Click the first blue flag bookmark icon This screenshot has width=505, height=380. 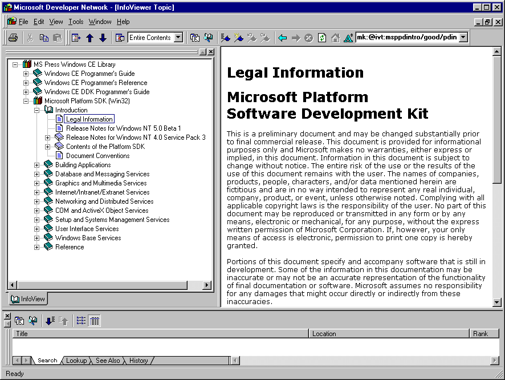point(226,38)
